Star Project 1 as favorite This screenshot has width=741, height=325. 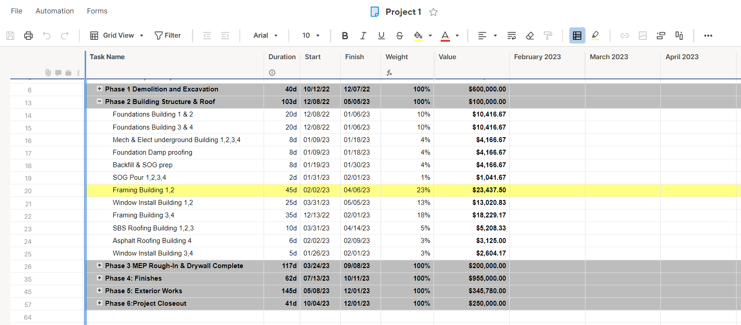[433, 12]
